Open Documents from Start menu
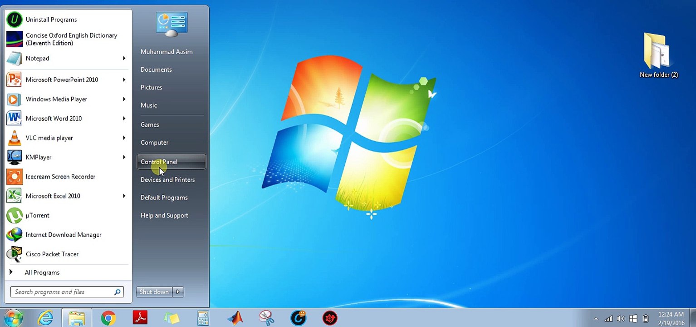Viewport: 696px width, 327px height. [156, 69]
